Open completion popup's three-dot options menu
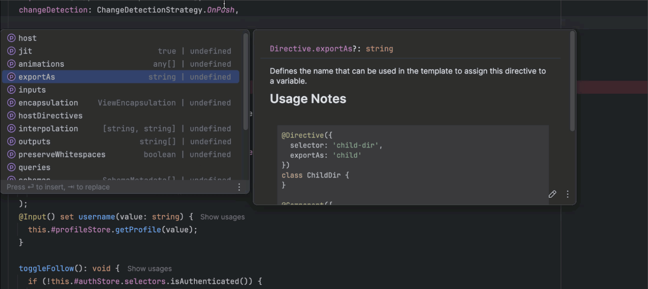Screen dimensions: 648x289 pyautogui.click(x=239, y=187)
